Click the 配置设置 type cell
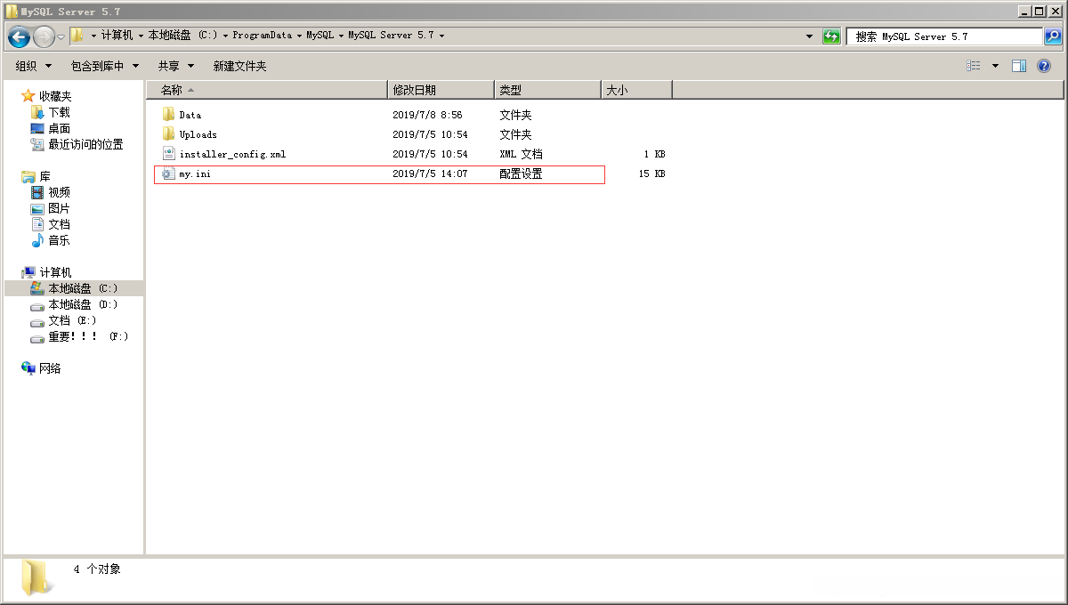Image resolution: width=1068 pixels, height=605 pixels. (521, 174)
